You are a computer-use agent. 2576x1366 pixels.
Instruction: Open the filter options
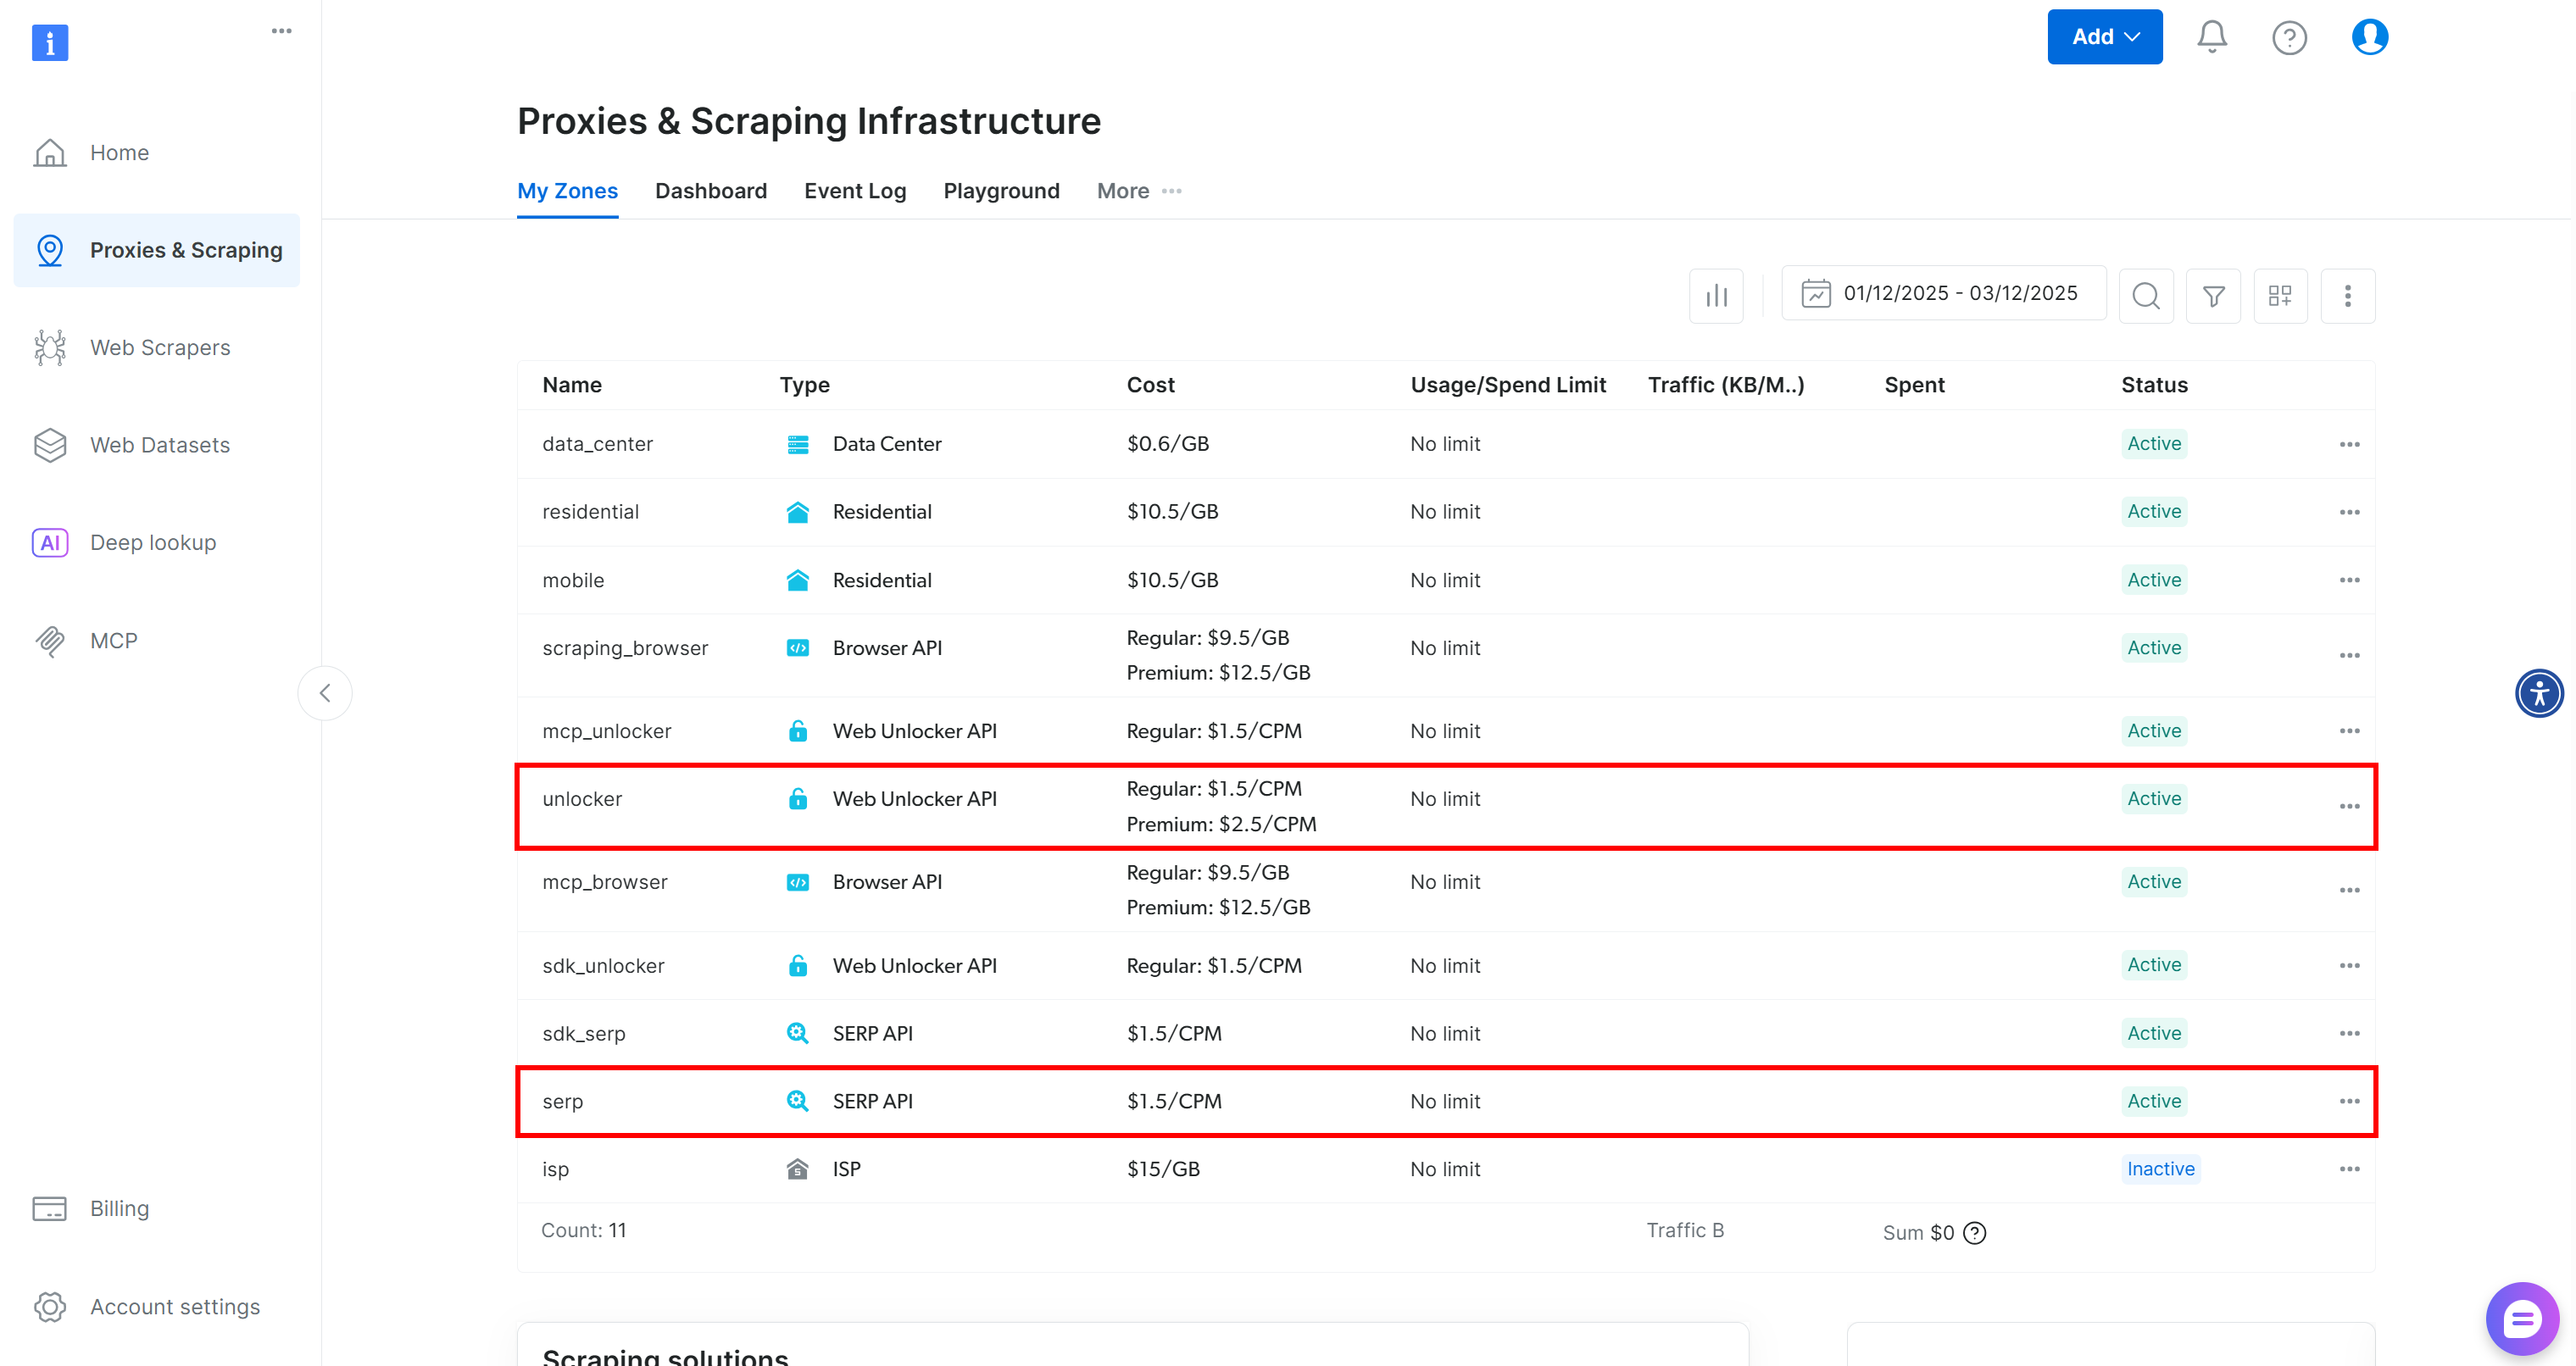[2213, 295]
